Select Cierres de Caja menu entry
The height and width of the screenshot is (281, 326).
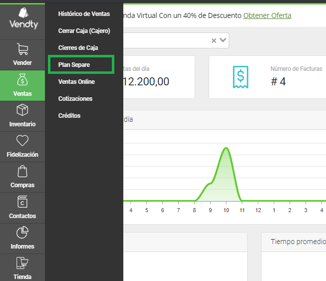pyautogui.click(x=78, y=48)
